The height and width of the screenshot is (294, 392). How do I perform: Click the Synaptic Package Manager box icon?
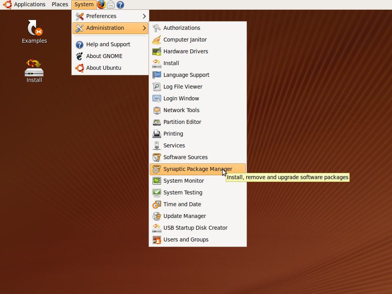coord(156,169)
